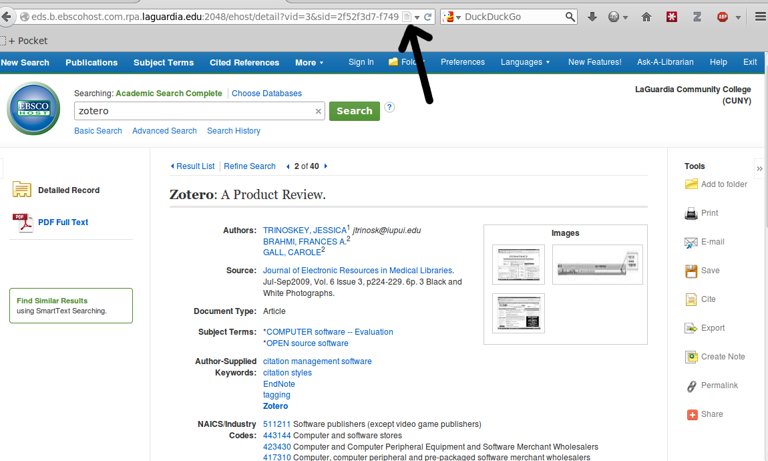Clear the search box with the X

coord(319,111)
